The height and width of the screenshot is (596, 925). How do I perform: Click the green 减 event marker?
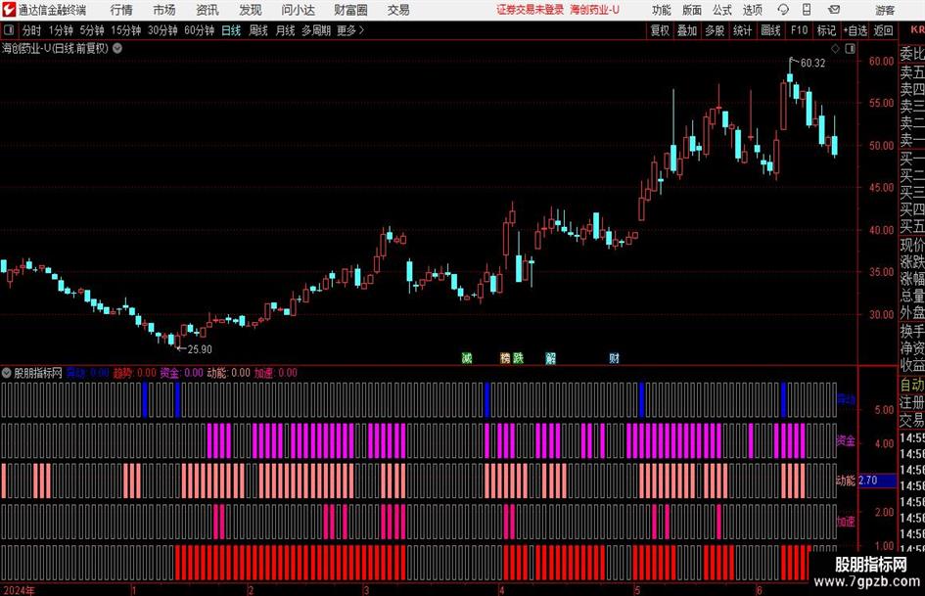[x=467, y=357]
